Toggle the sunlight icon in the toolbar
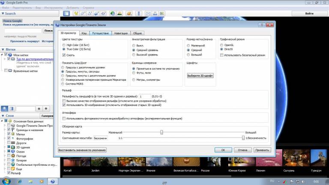This screenshot has width=329, height=185. tap(120, 13)
